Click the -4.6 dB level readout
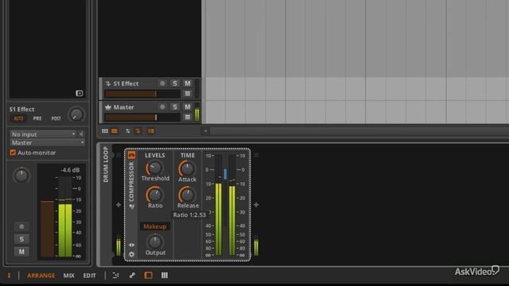This screenshot has width=509, height=286. [x=70, y=170]
